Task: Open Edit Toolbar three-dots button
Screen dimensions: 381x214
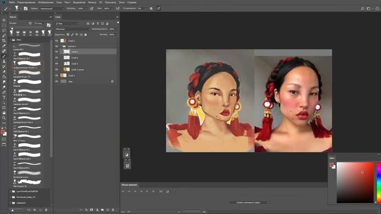Action: pyautogui.click(x=4, y=123)
